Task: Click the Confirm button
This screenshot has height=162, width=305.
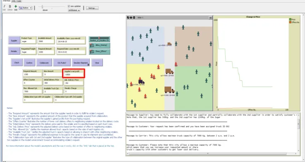Action: pos(29,63)
